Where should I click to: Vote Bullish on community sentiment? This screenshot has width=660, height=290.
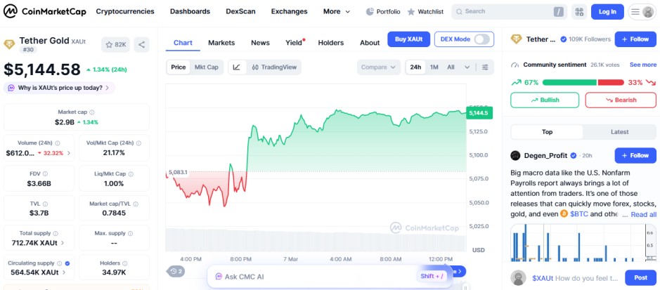click(x=545, y=100)
